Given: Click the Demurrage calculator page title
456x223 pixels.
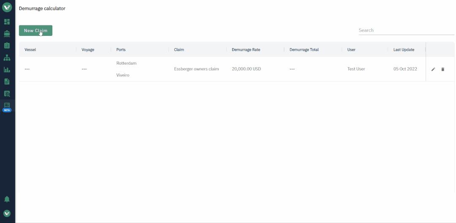Looking at the screenshot, I should [x=42, y=8].
